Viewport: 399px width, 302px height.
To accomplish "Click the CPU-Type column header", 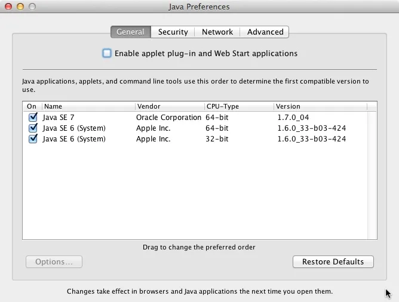I will point(239,106).
